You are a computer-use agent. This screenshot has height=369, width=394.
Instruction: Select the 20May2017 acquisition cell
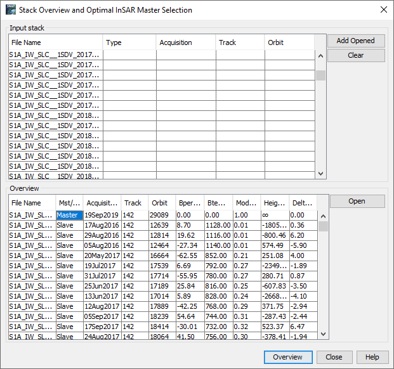[102, 256]
